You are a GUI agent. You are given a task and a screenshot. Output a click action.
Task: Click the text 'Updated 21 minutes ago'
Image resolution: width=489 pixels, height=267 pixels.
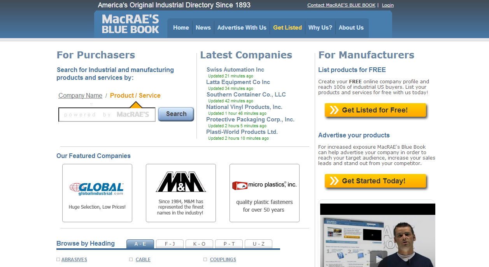click(231, 76)
